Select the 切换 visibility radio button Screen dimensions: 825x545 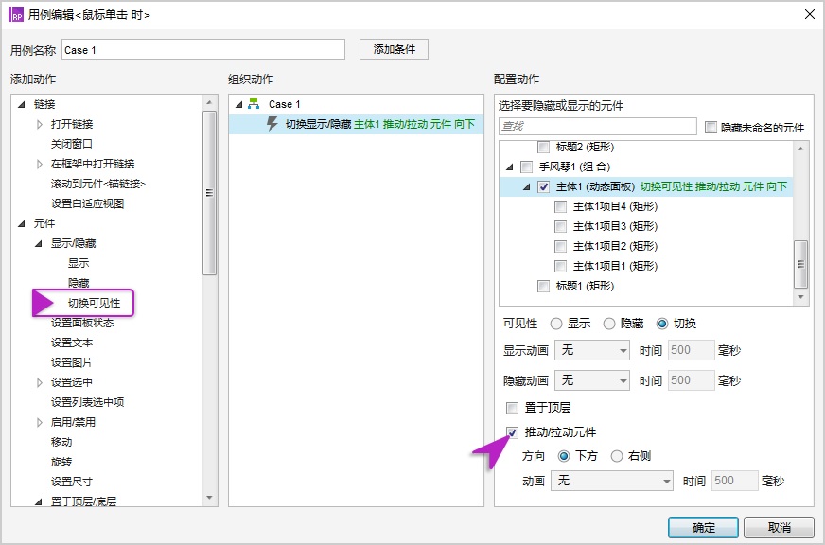pyautogui.click(x=662, y=324)
